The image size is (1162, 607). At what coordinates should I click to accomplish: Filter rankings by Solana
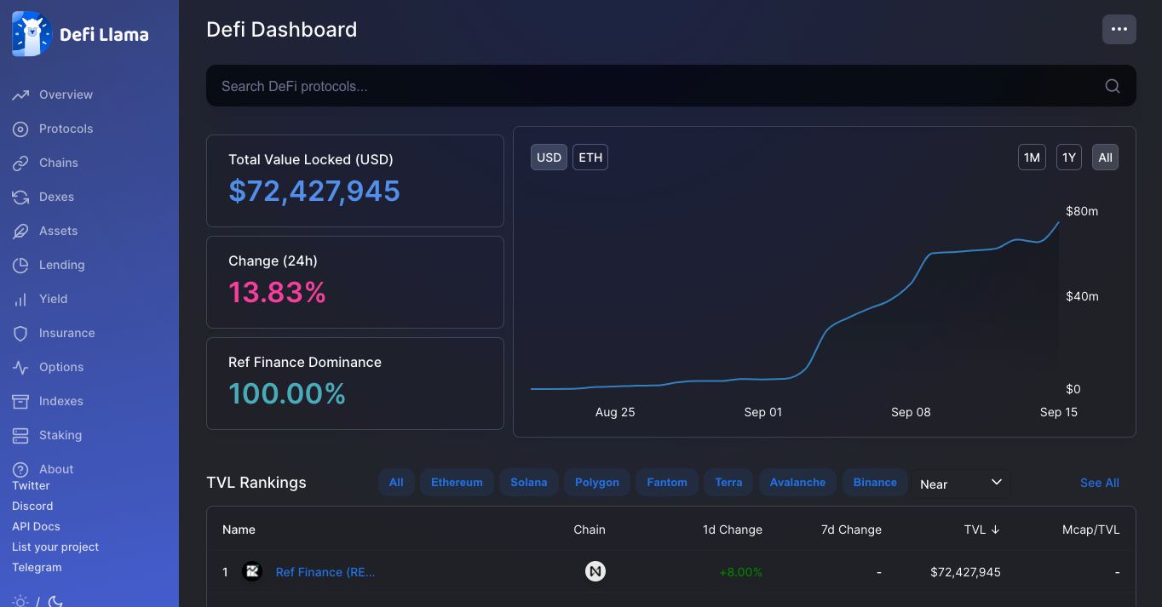528,482
